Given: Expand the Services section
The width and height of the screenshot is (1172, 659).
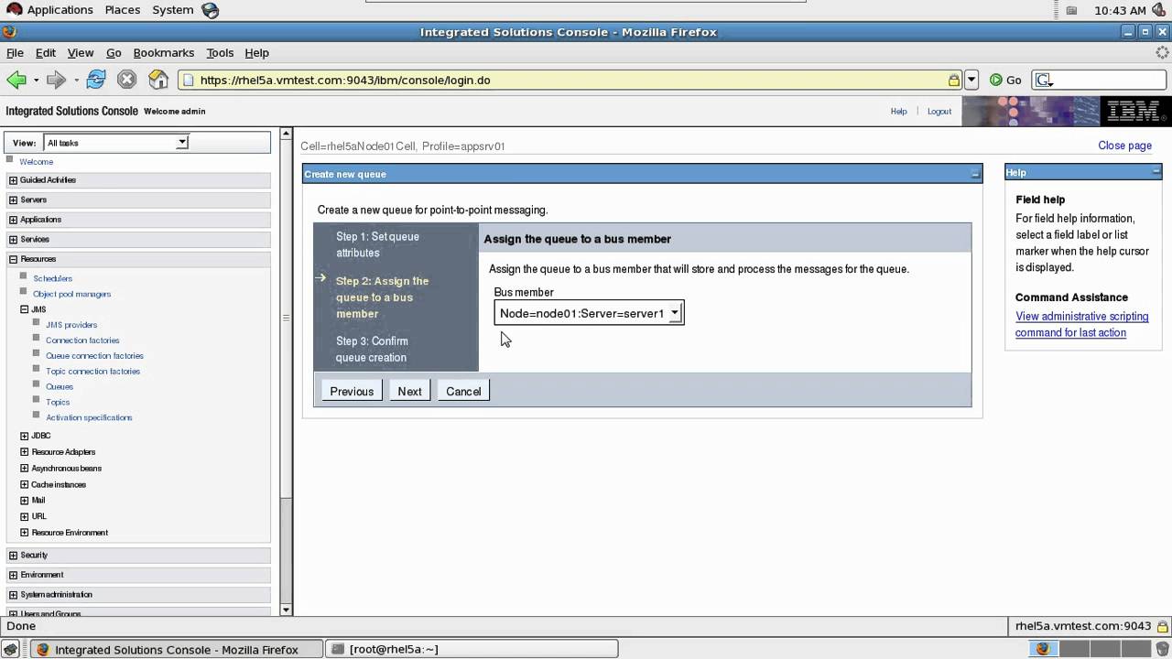Looking at the screenshot, I should (13, 240).
